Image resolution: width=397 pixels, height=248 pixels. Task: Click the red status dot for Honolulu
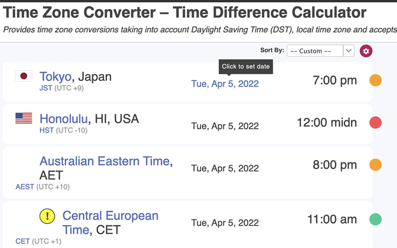click(x=375, y=122)
